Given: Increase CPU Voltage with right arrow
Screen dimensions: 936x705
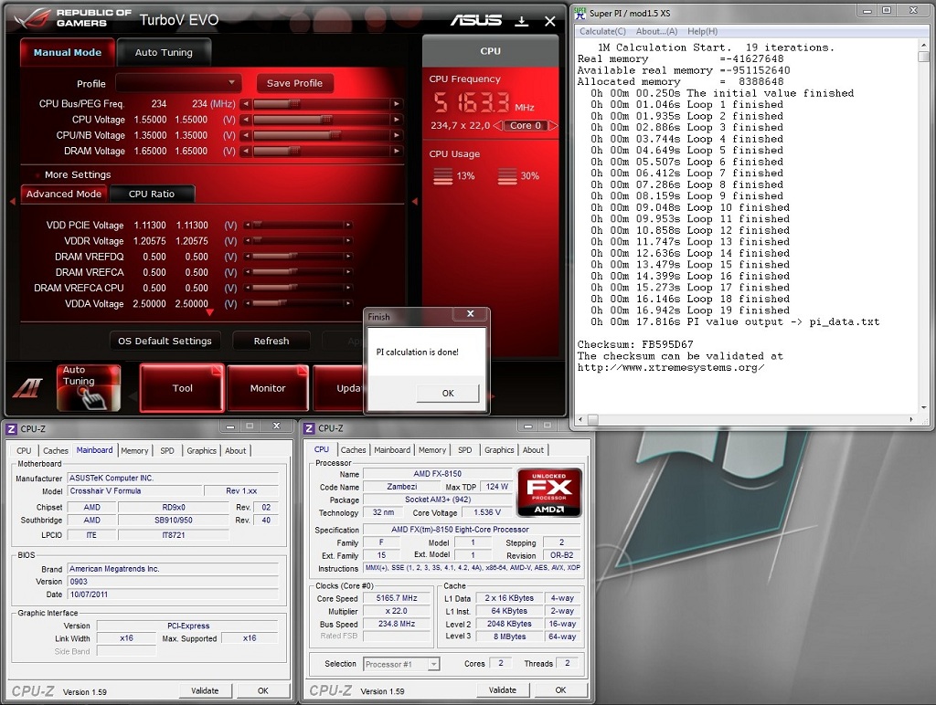Looking at the screenshot, I should 396,120.
